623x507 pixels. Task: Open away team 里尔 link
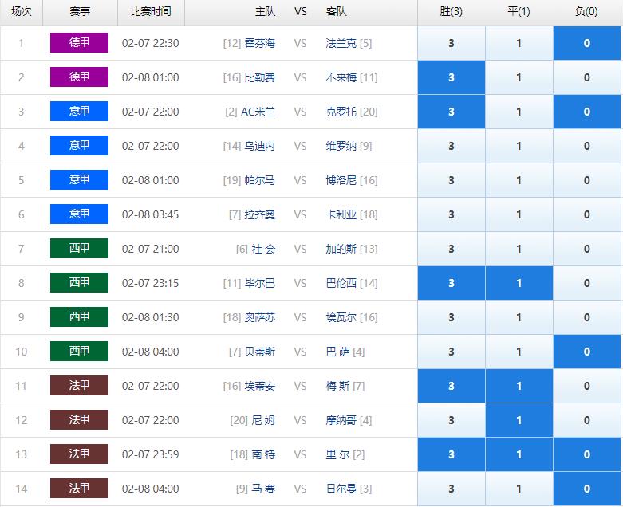(x=337, y=454)
